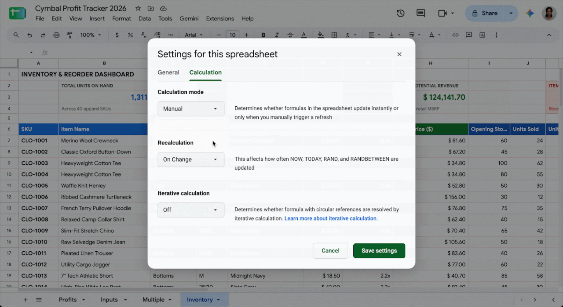Close the settings dialog with X
Viewport: 563px width, 307px height.
[x=399, y=54]
